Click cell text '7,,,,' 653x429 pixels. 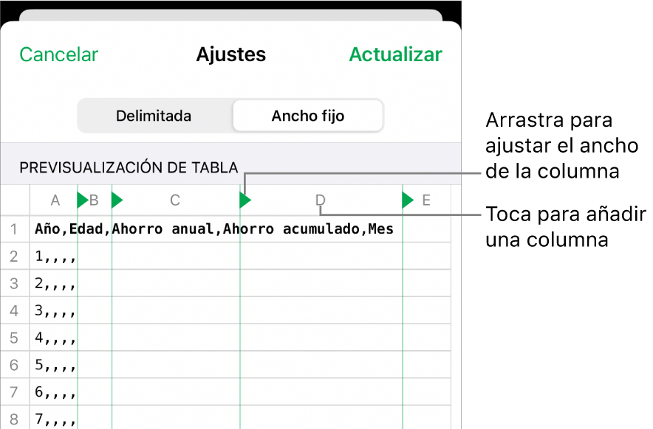pos(55,419)
